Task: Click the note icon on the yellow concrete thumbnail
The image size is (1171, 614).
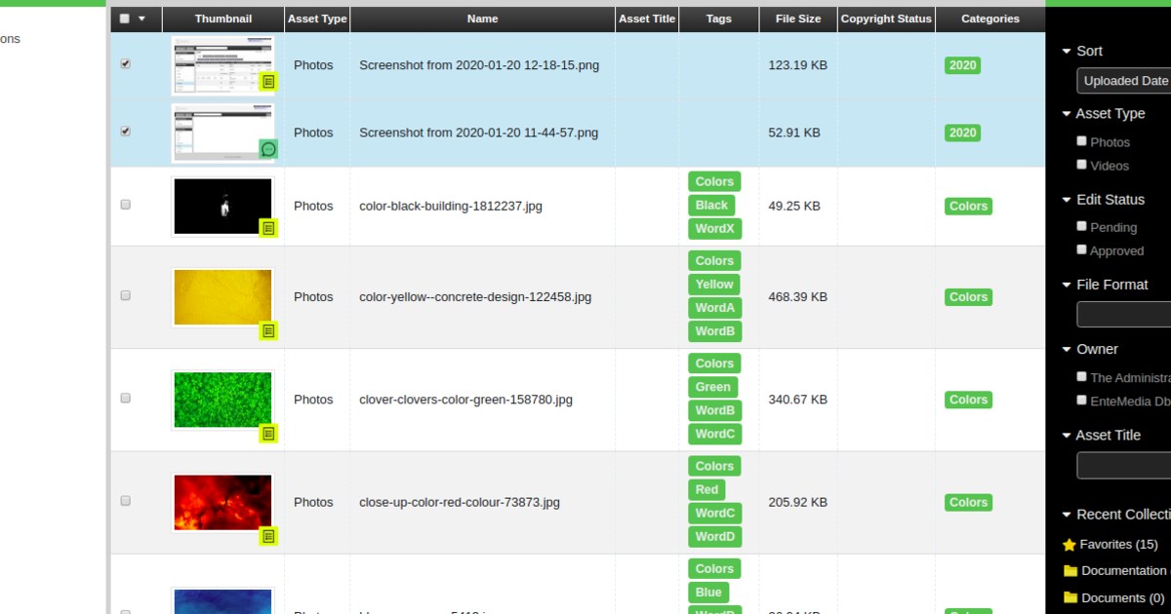Action: click(x=269, y=331)
